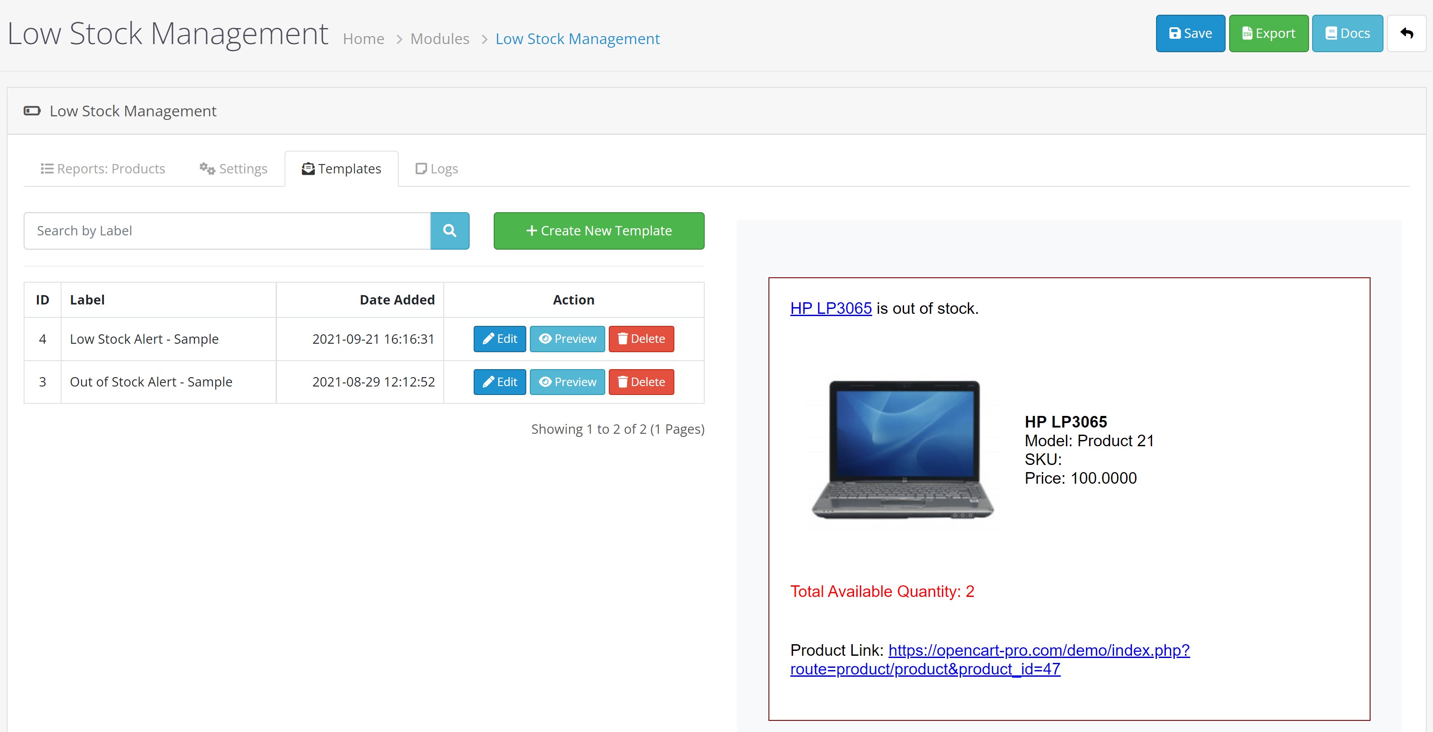This screenshot has width=1433, height=732.
Task: Open the product URL link in preview
Action: [x=990, y=659]
